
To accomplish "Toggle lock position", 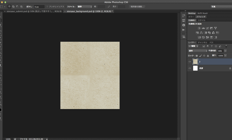I will pos(204,56).
